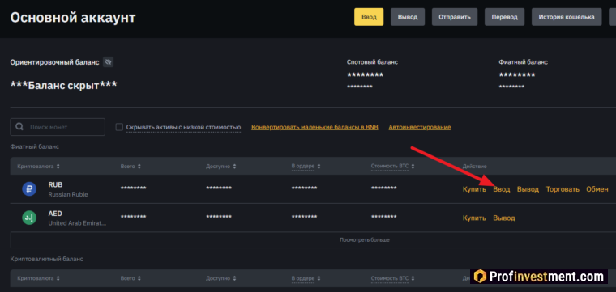616x292 pixels.
Task: Click the Ориентировочный баланс label
Action: pyautogui.click(x=54, y=62)
